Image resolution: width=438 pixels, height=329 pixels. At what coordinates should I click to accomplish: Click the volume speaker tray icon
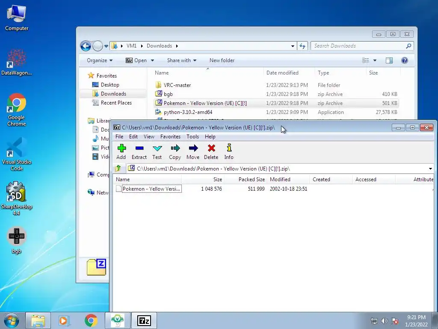coord(385,321)
